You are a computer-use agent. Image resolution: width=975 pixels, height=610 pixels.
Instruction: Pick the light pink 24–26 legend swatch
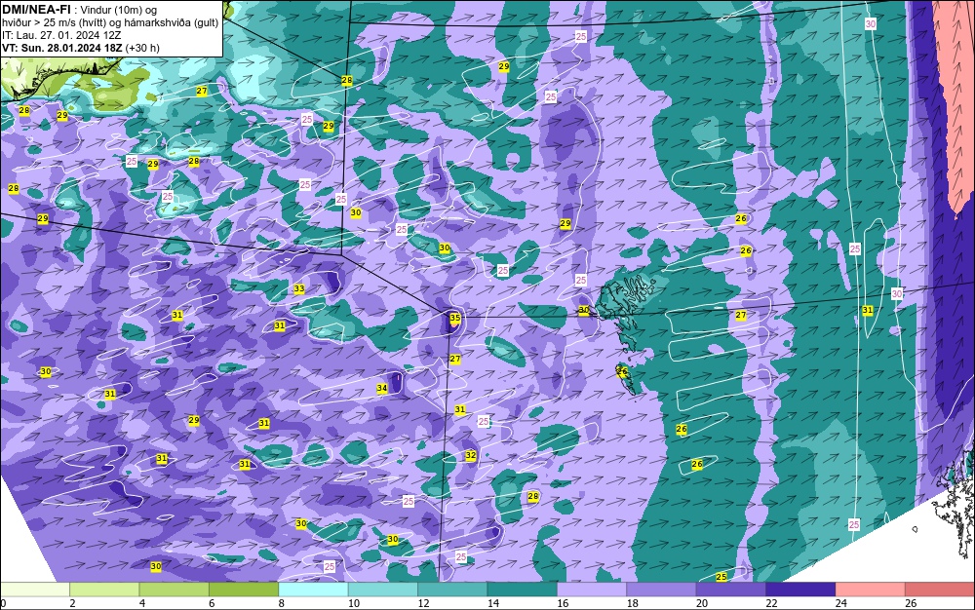pyautogui.click(x=871, y=590)
